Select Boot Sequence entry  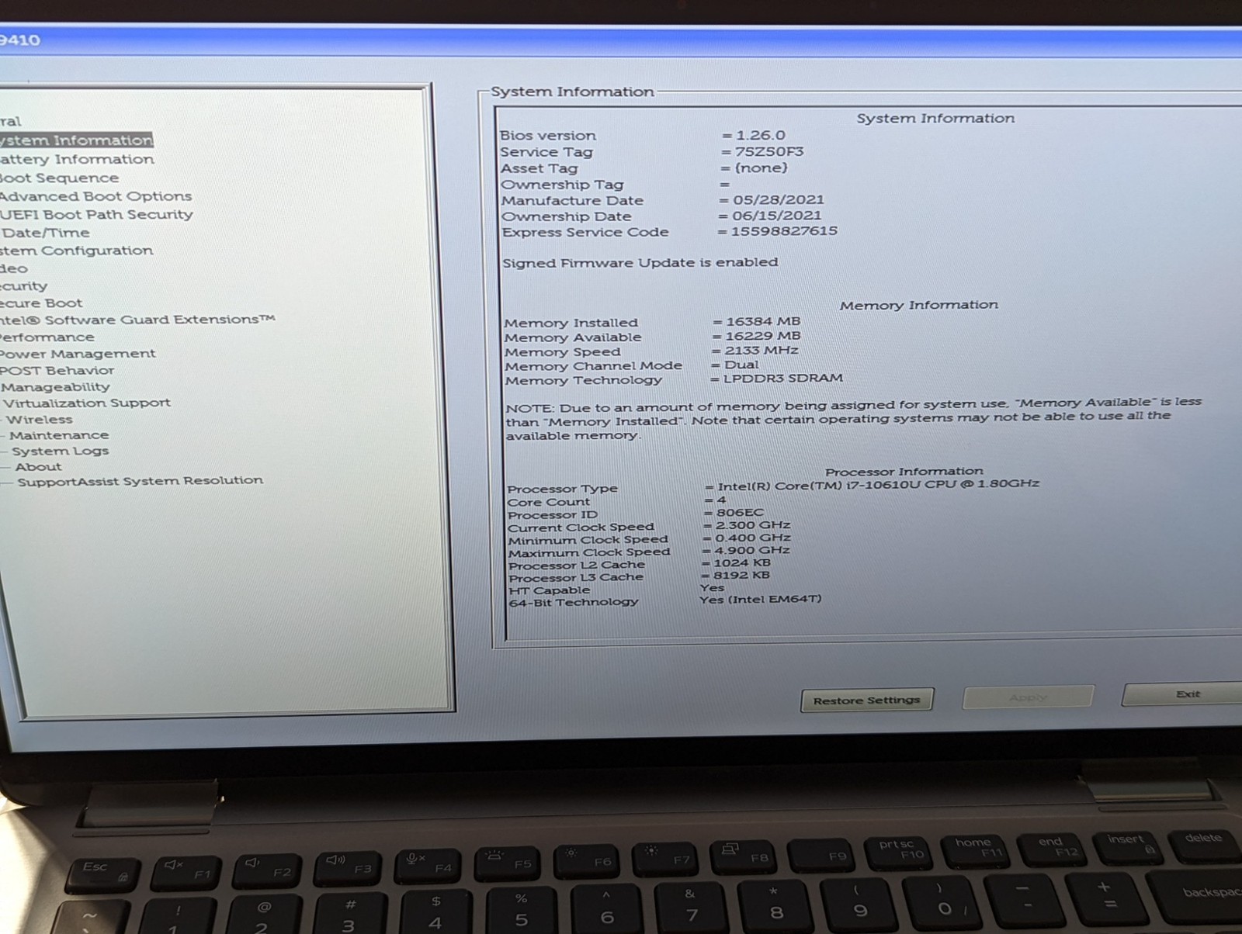(60, 178)
